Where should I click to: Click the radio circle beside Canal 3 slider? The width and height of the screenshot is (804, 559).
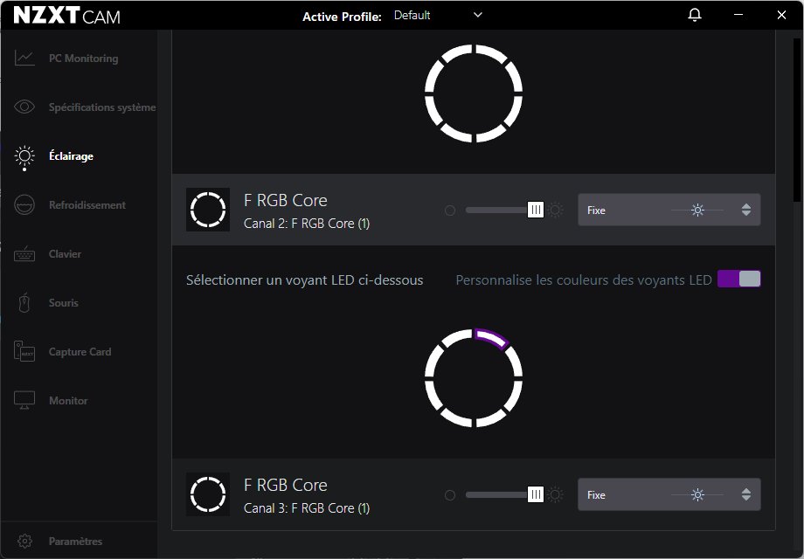tap(450, 494)
